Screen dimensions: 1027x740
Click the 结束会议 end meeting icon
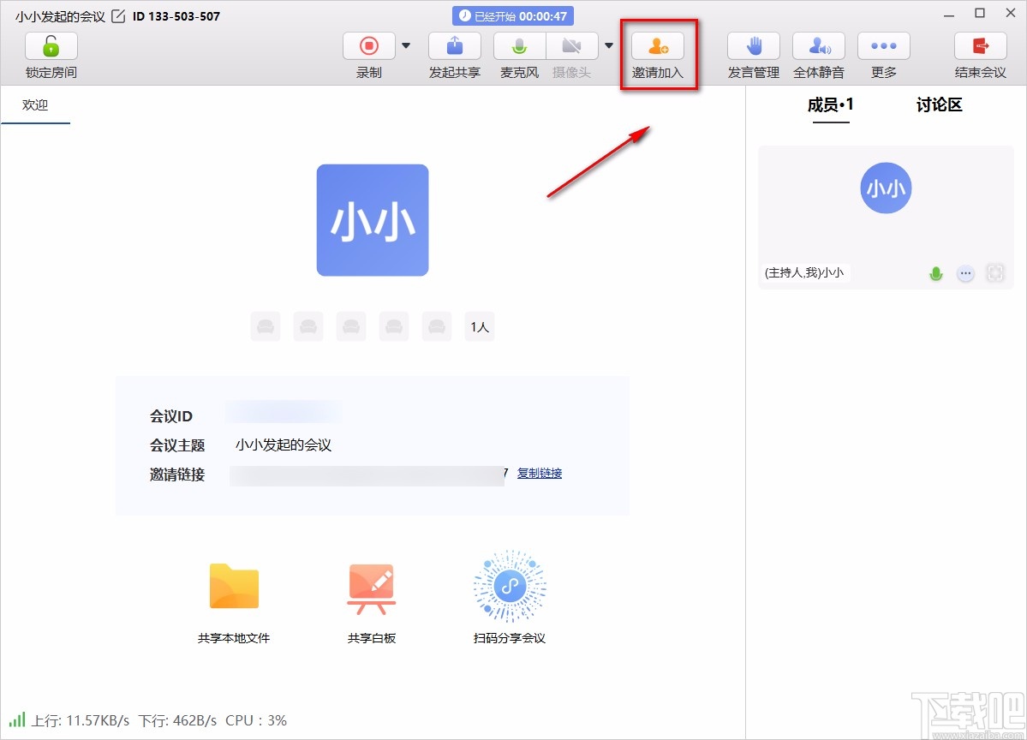point(979,45)
